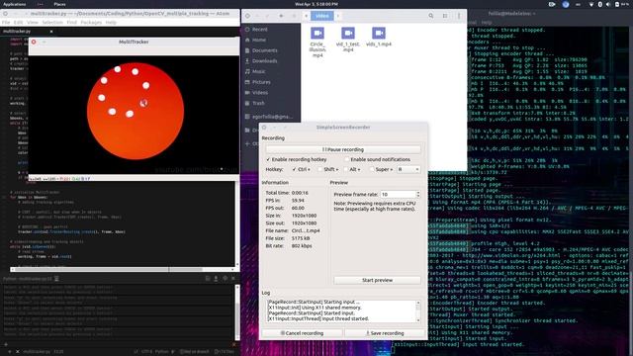Open vid_1_test.mp4 file icon
The image size is (633, 356).
click(x=348, y=33)
